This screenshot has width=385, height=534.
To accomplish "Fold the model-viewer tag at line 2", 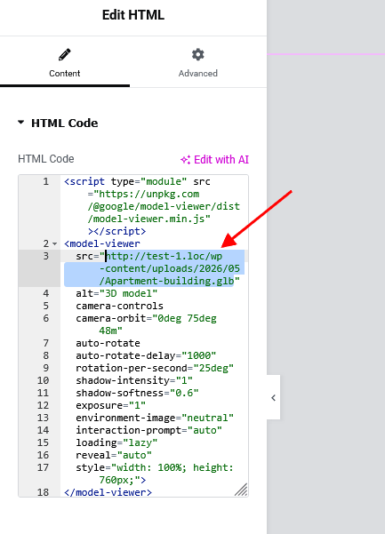I will [x=55, y=243].
